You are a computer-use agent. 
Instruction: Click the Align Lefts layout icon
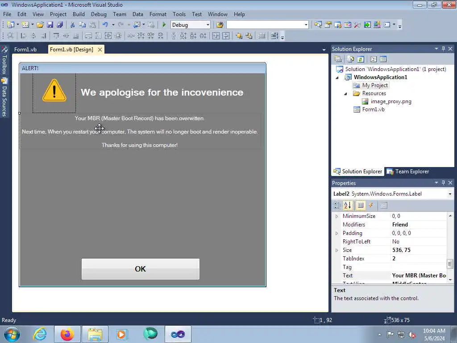pyautogui.click(x=23, y=36)
